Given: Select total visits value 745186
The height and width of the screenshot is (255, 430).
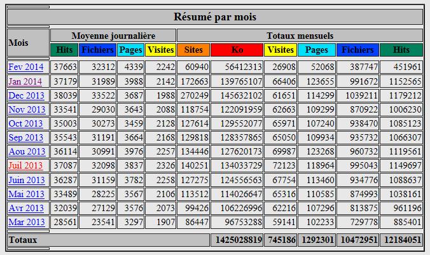Looking at the screenshot, I should point(281,240).
